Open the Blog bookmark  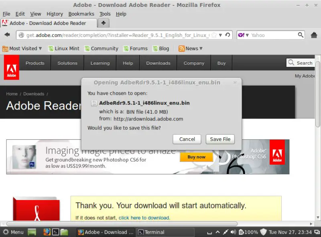(161, 49)
